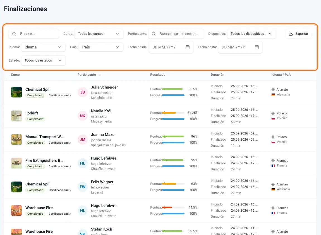Screen dimensions: 321x235
Task: Click Polish flag icon in Natalia Król row
Action: (273, 118)
